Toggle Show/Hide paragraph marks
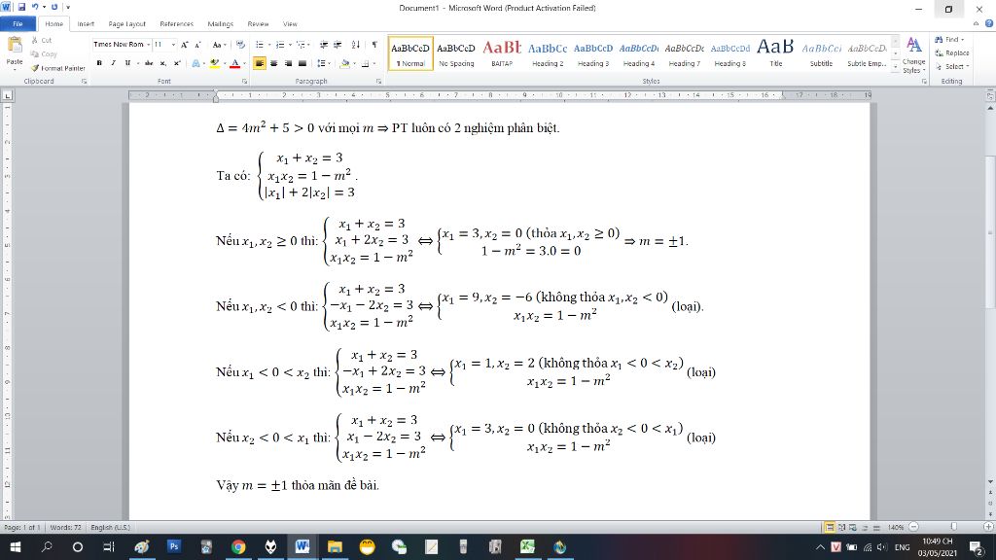The height and width of the screenshot is (560, 996). click(374, 45)
